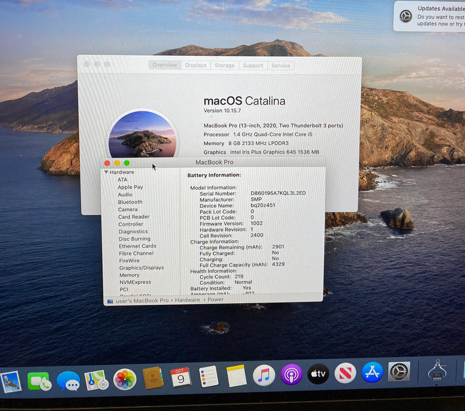Click the device name value bq20z451
This screenshot has height=411, width=465.
263,205
